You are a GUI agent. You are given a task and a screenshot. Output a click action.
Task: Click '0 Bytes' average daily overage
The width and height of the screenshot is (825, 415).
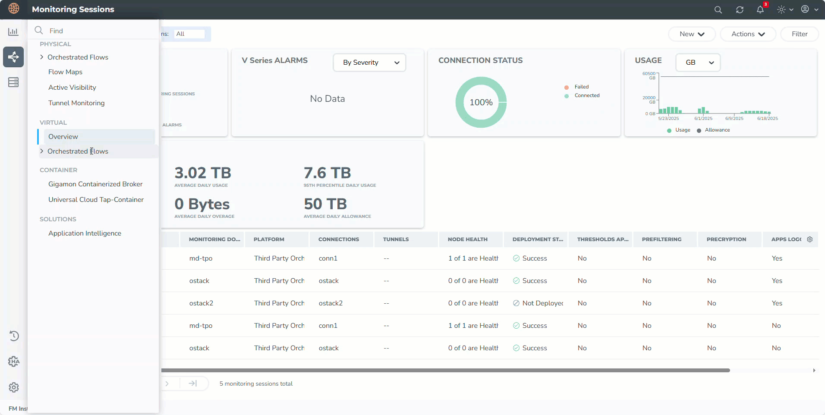tap(202, 204)
